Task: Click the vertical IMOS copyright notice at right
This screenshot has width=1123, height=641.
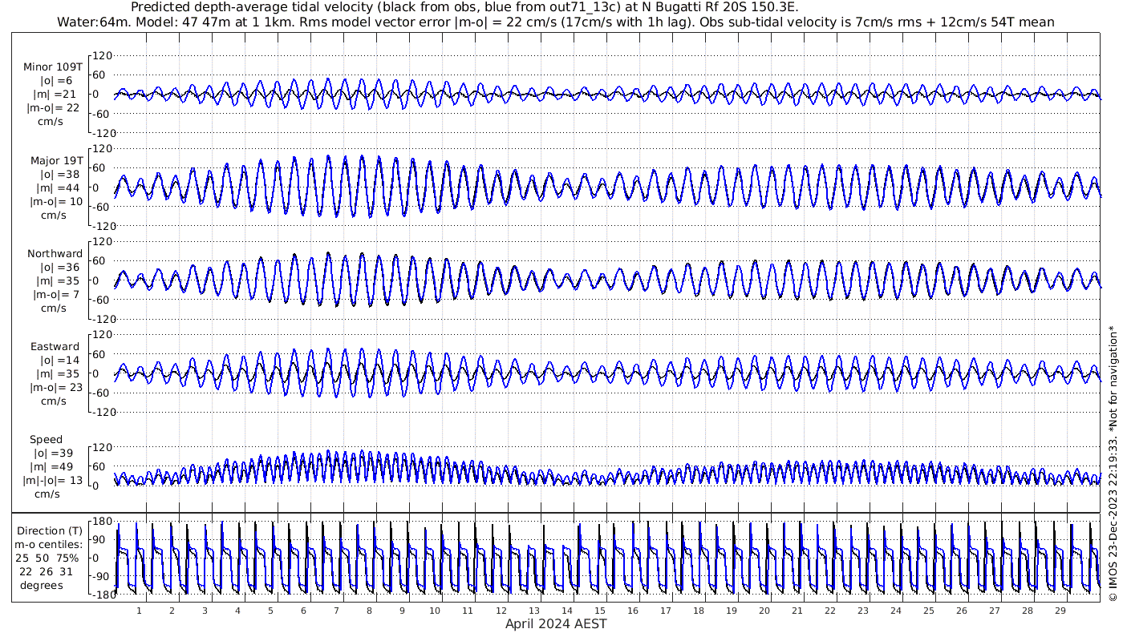Action: (x=1113, y=463)
